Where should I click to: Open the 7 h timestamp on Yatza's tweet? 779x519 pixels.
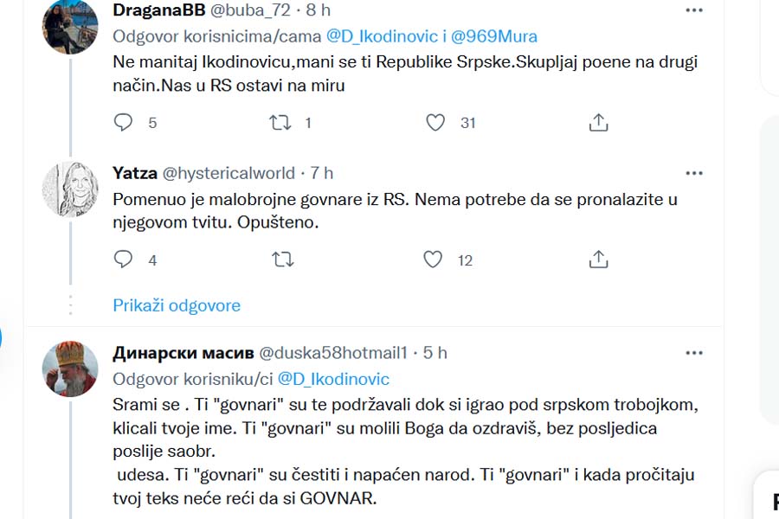[322, 173]
